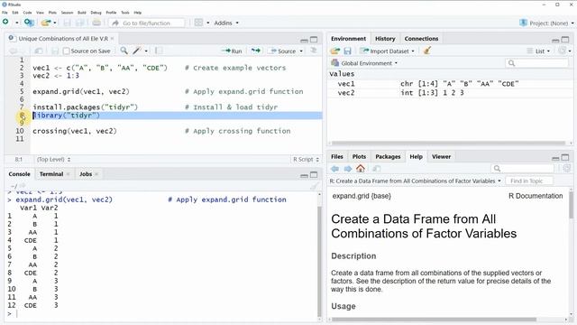The image size is (577, 325).
Task: Click the New File icon
Action: pos(5,22)
